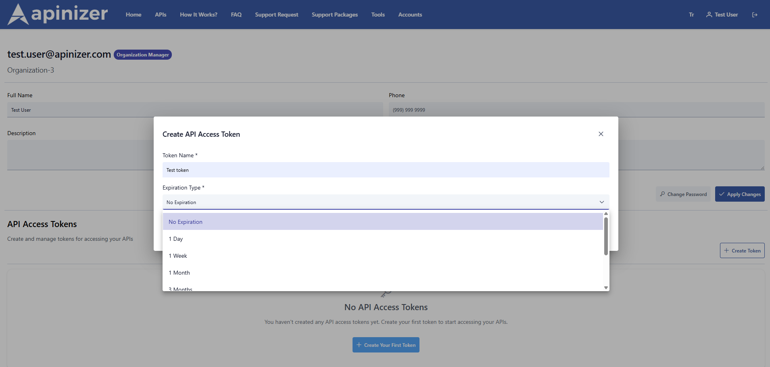This screenshot has width=770, height=367.
Task: Select 1 Week expiration option
Action: click(177, 255)
